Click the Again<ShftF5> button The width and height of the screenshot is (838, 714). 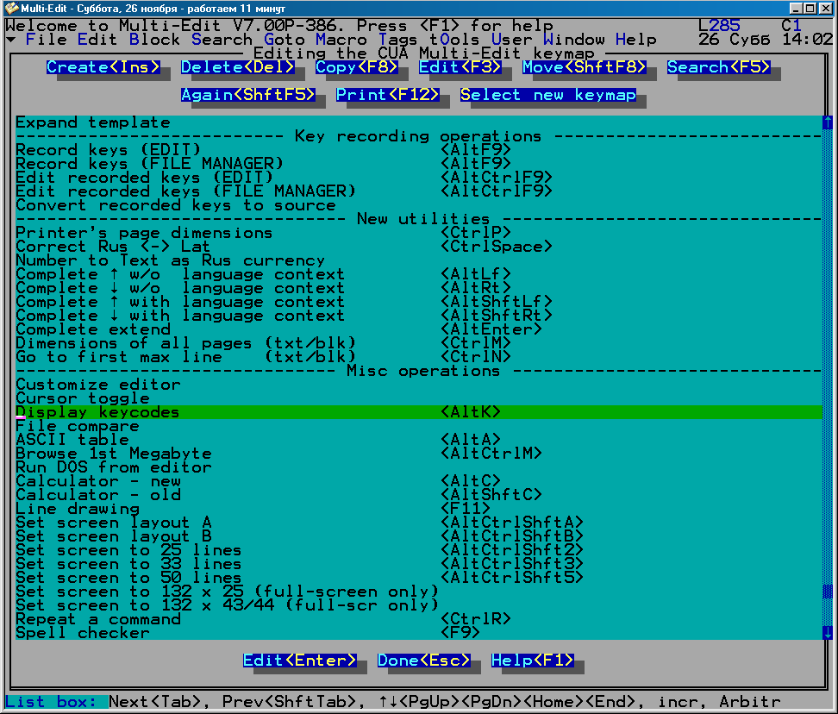[248, 95]
